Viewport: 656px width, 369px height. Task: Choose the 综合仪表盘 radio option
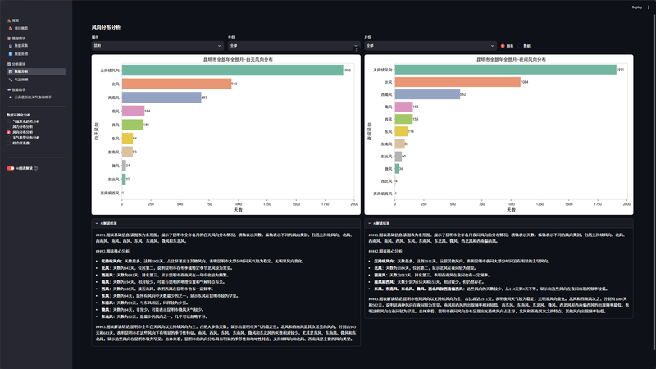pos(8,143)
